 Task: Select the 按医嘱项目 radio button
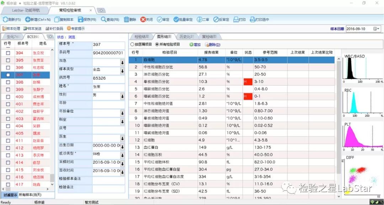coord(132,44)
